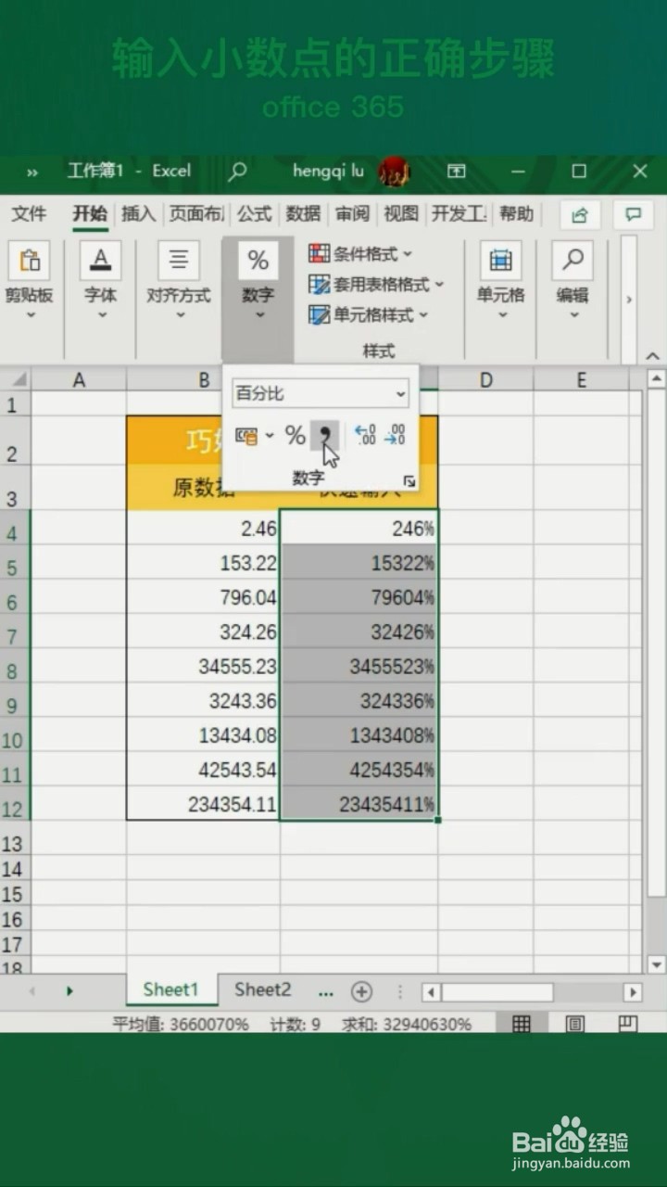Select column A header
This screenshot has width=667, height=1187.
[79, 379]
